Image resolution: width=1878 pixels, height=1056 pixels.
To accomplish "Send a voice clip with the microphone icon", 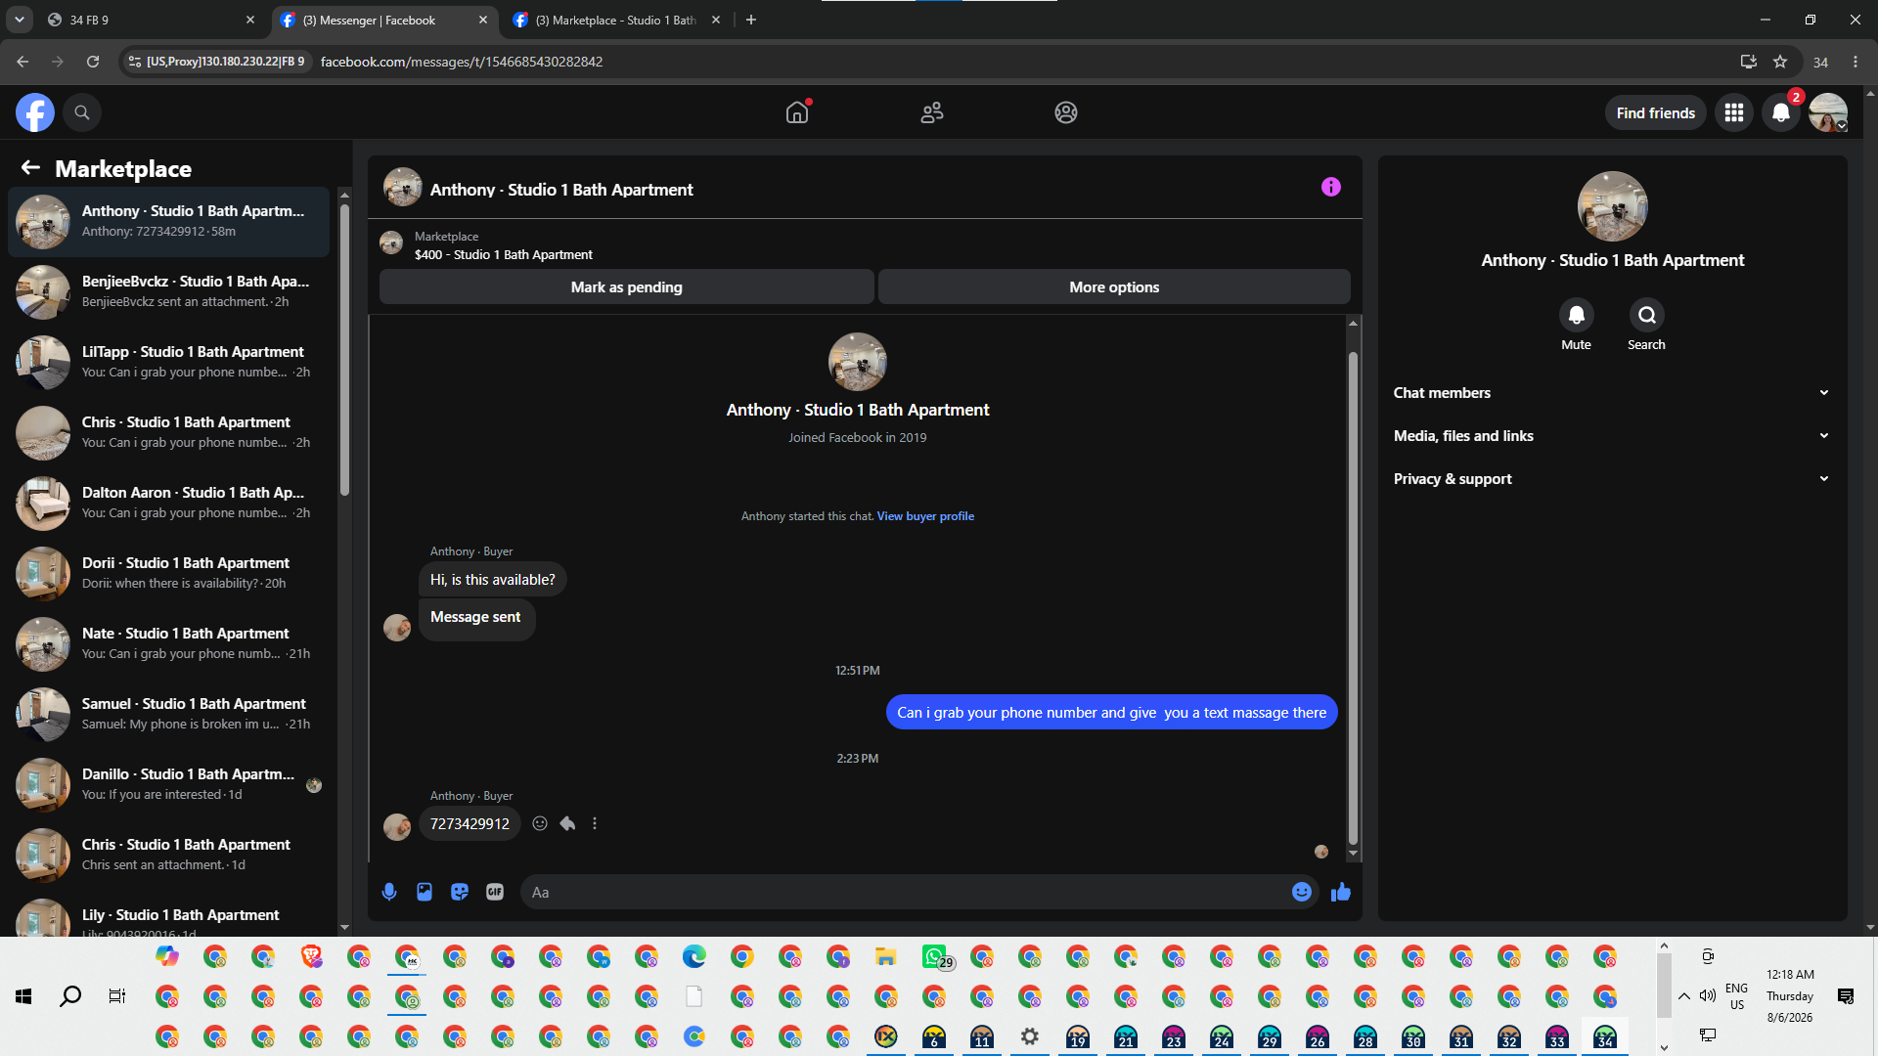I will 389,892.
